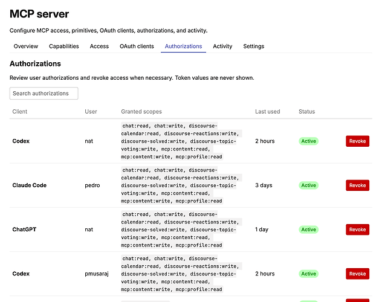Click the Last used column header

tap(267, 111)
